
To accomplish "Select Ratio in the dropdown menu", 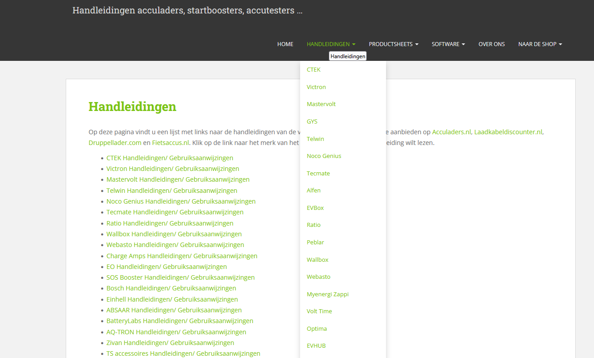I will click(x=314, y=225).
